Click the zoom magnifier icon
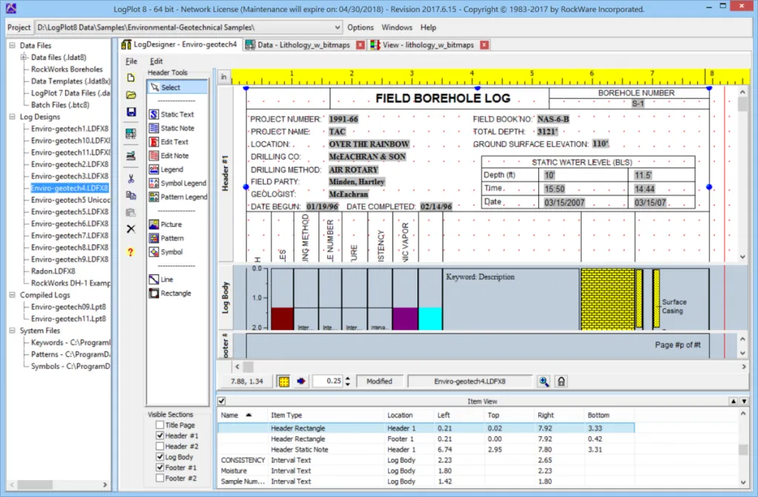This screenshot has width=758, height=497. point(544,382)
